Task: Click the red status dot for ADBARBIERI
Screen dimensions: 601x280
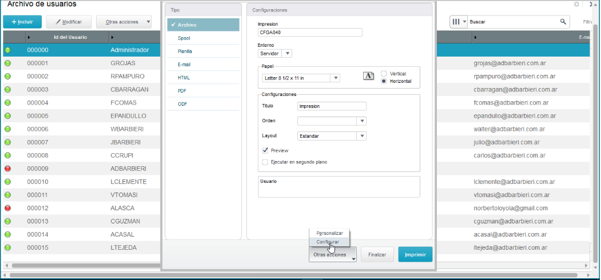Action: pyautogui.click(x=7, y=169)
